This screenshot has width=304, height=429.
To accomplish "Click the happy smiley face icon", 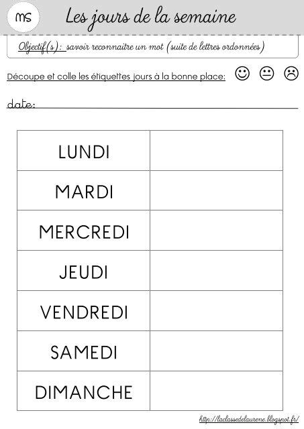I will point(242,73).
